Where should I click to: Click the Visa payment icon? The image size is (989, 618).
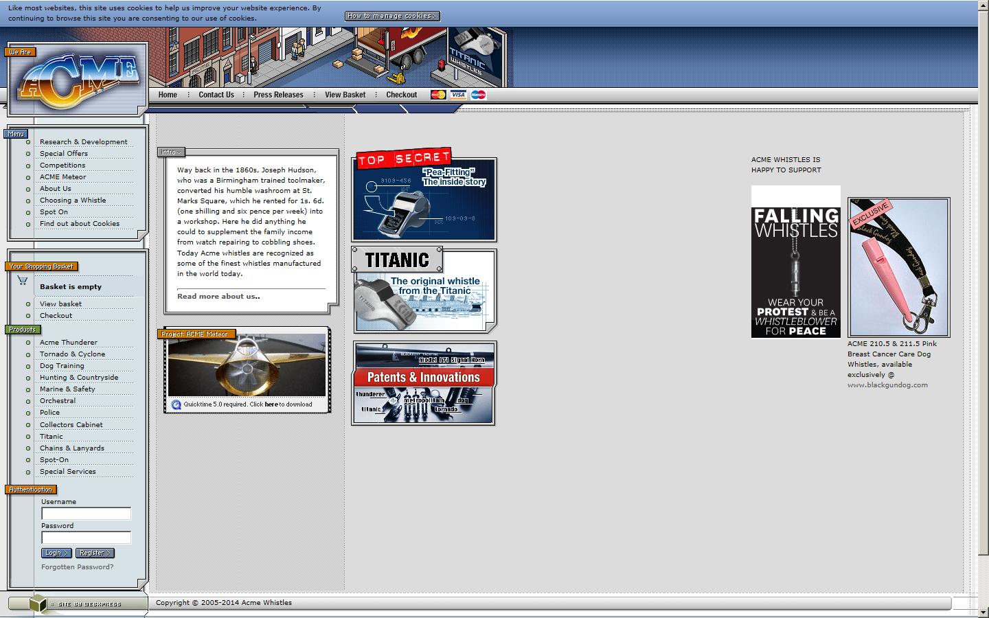click(458, 95)
